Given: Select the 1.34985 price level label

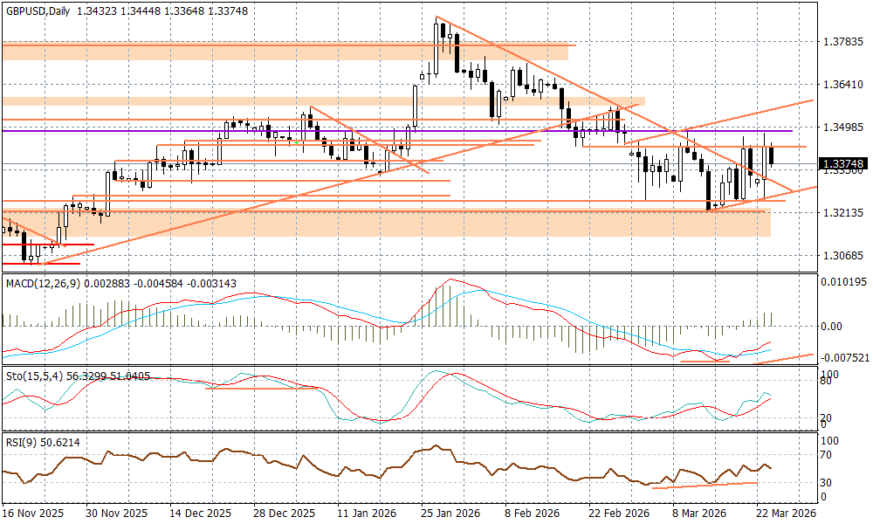Looking at the screenshot, I should point(842,128).
